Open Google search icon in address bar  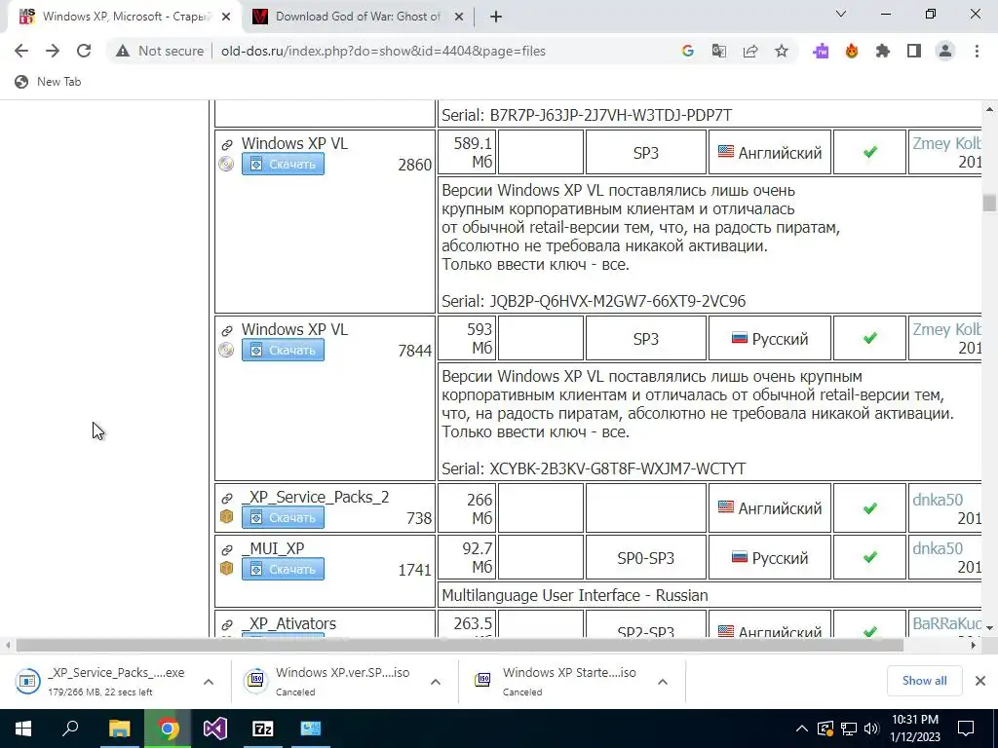(687, 51)
